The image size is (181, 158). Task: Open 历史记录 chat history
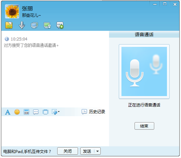click(93, 112)
